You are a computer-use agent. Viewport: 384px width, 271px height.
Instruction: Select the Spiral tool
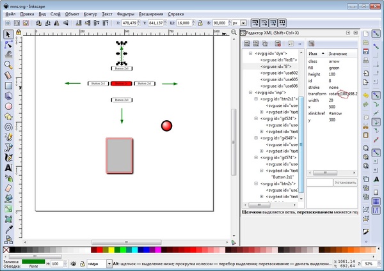(9, 127)
